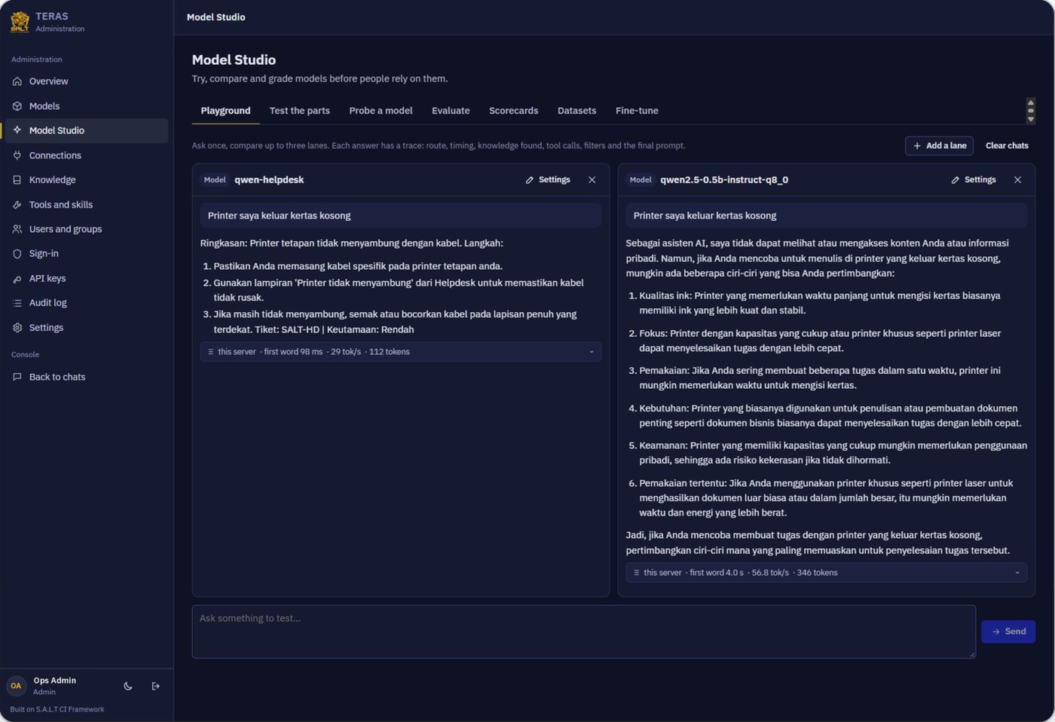Screen dimensions: 1055x722
Task: Switch to the Probe a model tab
Action: coord(381,111)
